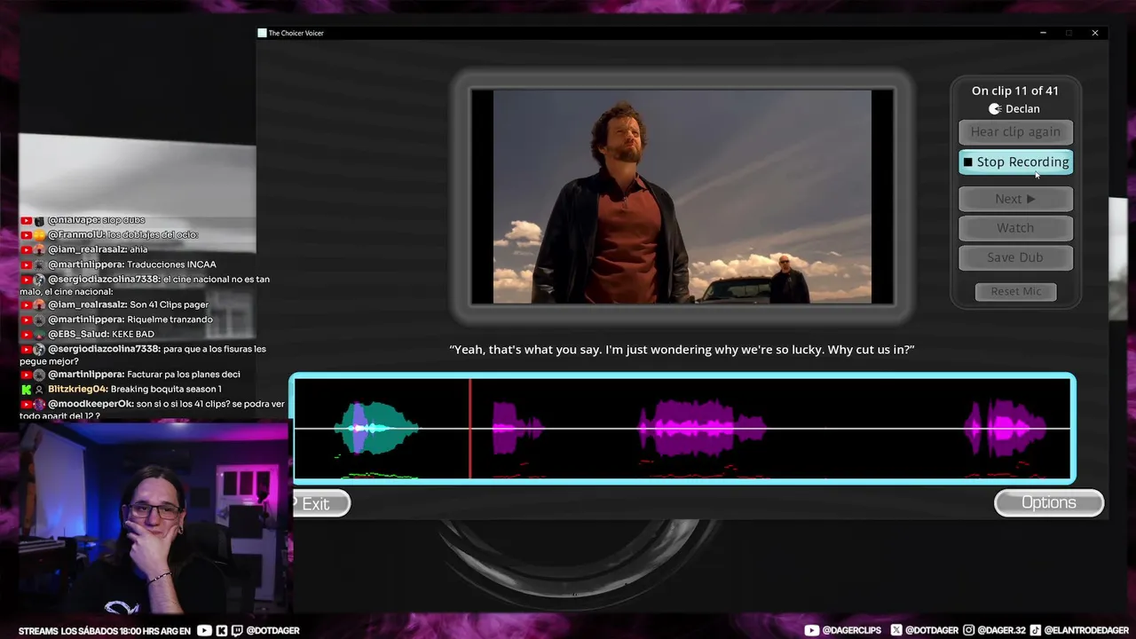Screen dimensions: 1136x639
Task: Click the Kick icon in bottom-left stream banner
Action: [221, 631]
